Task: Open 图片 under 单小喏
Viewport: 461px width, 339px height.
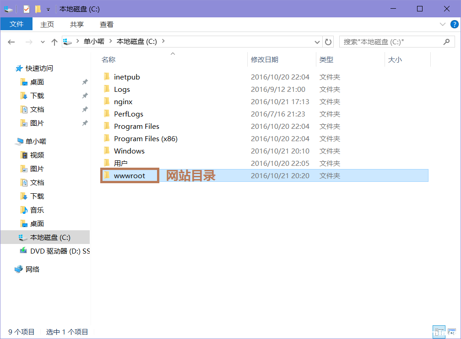Action: coord(37,169)
